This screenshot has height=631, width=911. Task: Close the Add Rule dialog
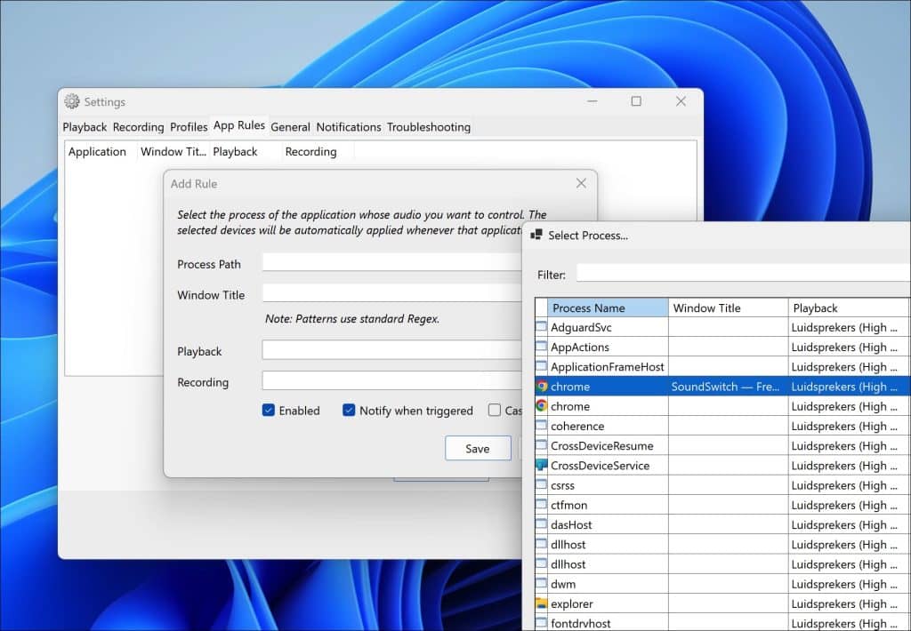(581, 183)
